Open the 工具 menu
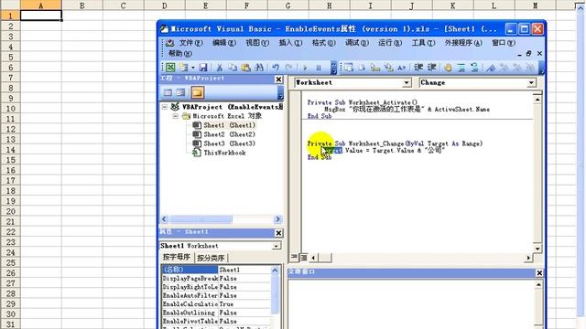586x329 pixels. point(423,43)
